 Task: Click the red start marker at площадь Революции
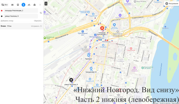[102, 28]
